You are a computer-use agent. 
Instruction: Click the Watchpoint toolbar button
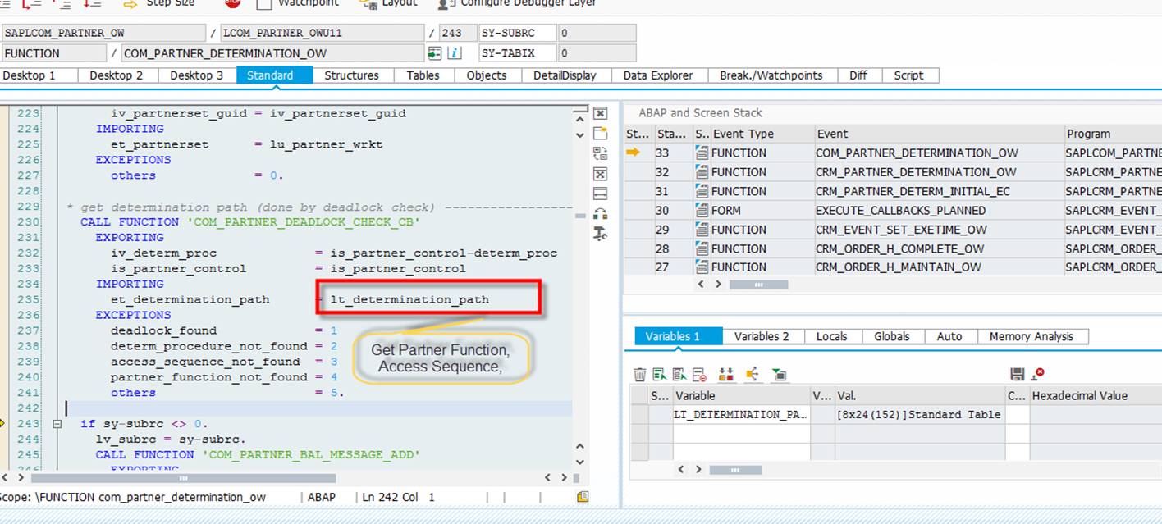click(299, 3)
